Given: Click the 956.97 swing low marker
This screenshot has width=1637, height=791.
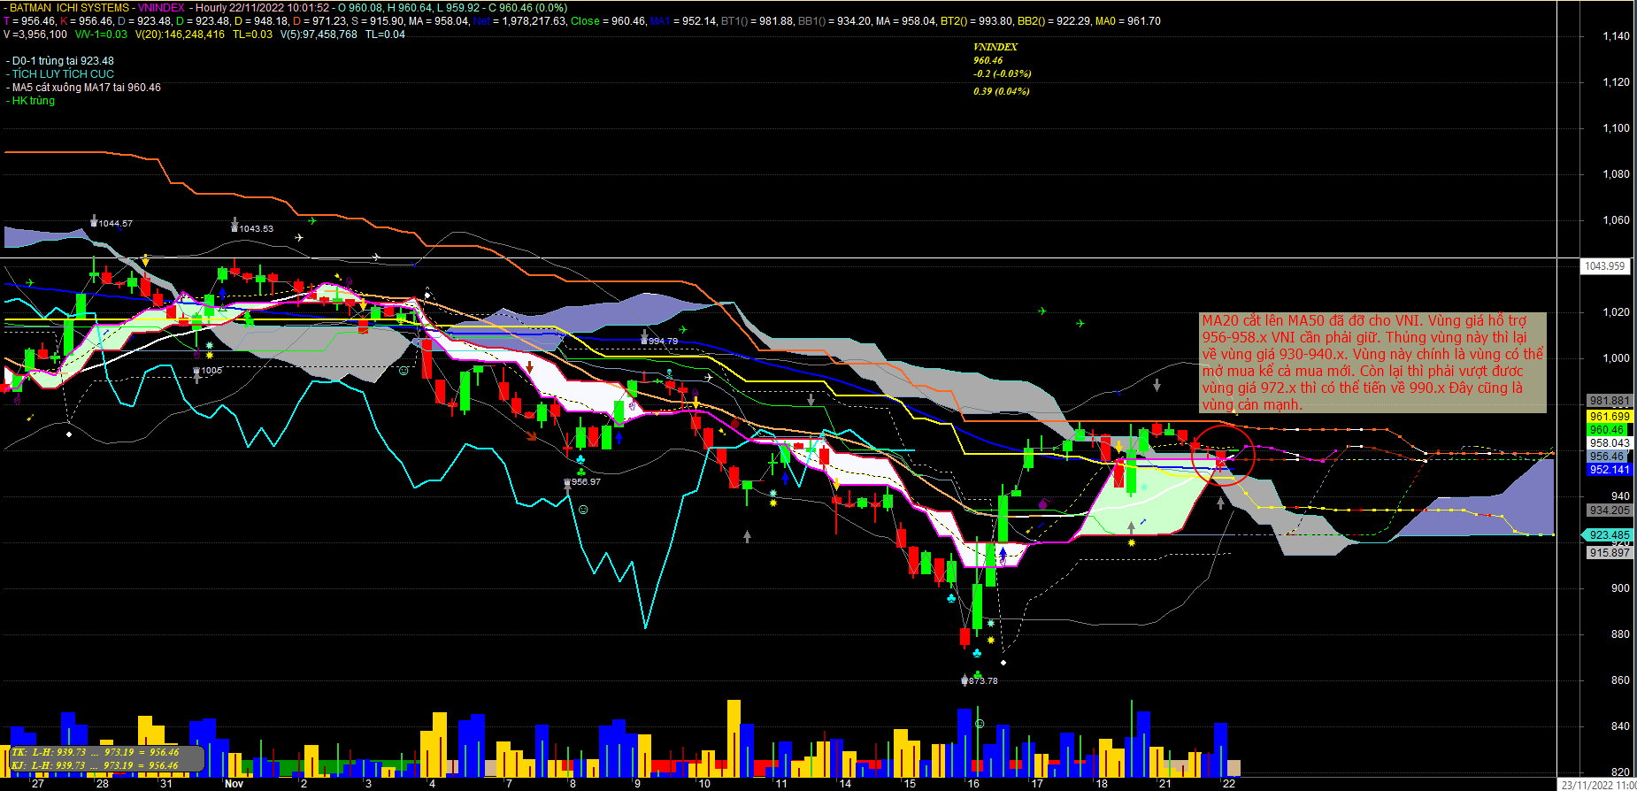Looking at the screenshot, I should point(567,483).
